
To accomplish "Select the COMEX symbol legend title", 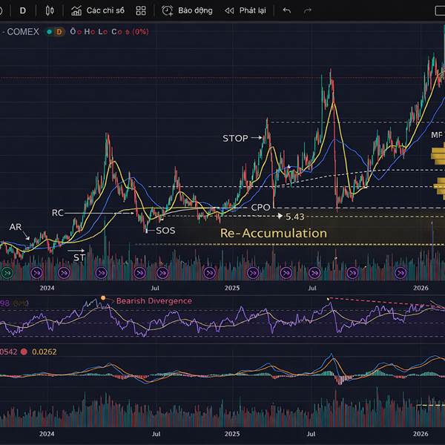I will [22, 32].
